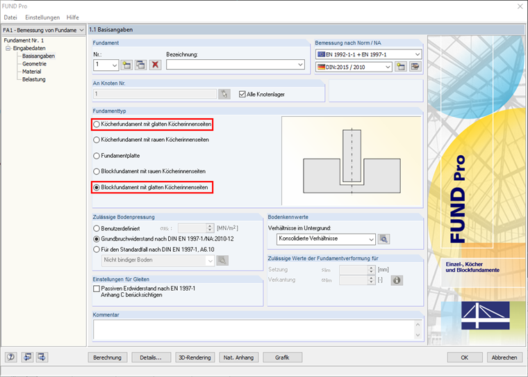Choose the Fundamentplatte option

click(117, 156)
